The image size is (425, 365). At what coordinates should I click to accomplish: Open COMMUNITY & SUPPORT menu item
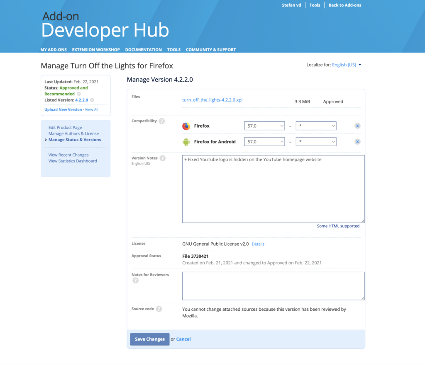[210, 50]
